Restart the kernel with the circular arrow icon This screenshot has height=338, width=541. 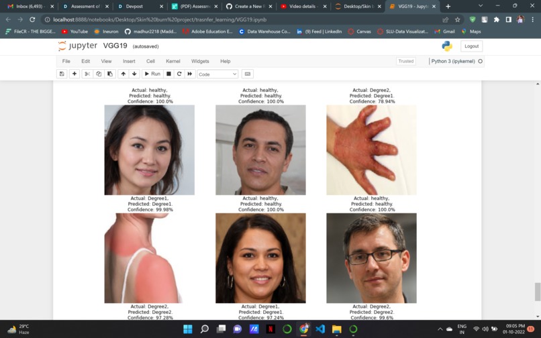point(179,74)
